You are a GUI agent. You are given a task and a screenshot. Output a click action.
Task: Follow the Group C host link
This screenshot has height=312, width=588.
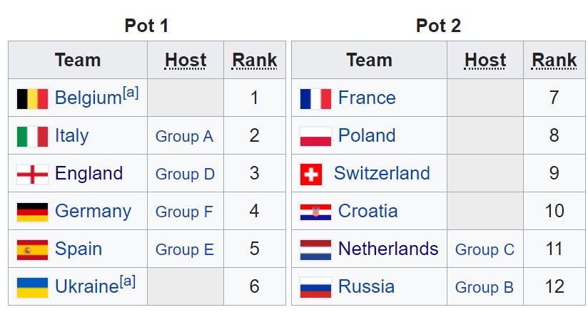485,249
